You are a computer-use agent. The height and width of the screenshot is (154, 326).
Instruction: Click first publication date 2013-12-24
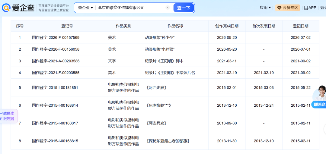tap(264, 105)
